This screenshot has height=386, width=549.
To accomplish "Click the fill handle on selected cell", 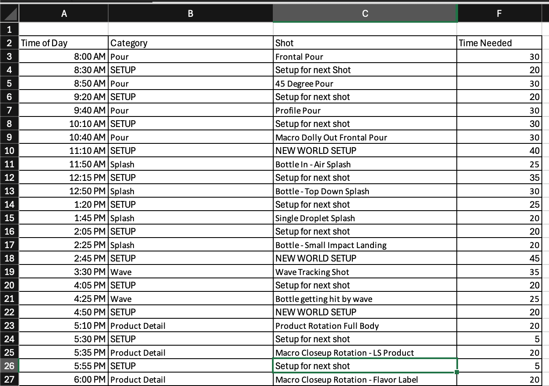I will [457, 372].
